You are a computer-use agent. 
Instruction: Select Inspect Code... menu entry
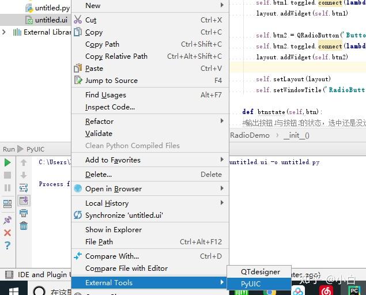[x=150, y=107]
